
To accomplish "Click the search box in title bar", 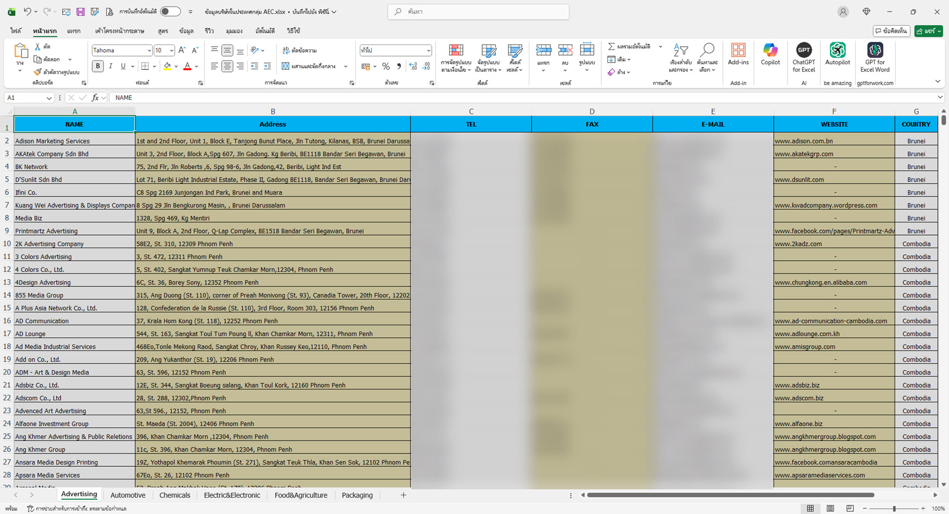I will [478, 12].
